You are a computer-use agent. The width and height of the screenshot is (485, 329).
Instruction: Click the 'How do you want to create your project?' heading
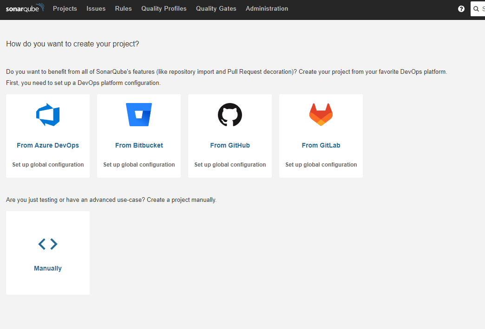point(72,44)
